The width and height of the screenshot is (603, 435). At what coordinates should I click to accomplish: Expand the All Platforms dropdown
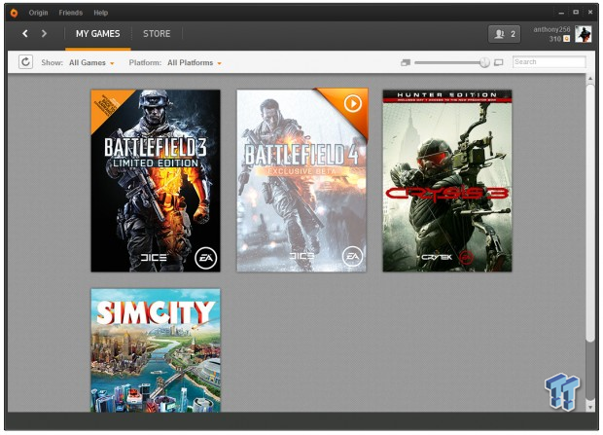(x=195, y=62)
